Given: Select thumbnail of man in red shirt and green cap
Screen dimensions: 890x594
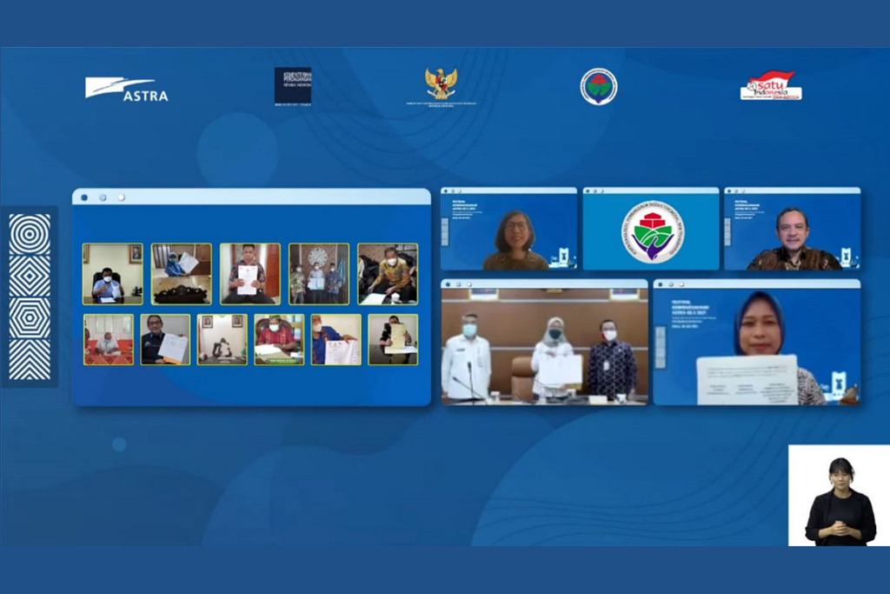Looking at the screenshot, I should 279,339.
